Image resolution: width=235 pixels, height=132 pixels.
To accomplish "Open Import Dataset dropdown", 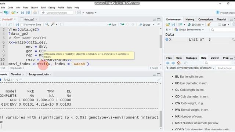I will click(x=182, y=25).
